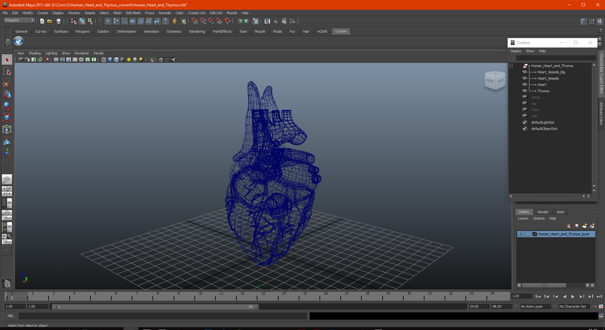Toggle the selection lock padlock icon
The width and height of the screenshot is (605, 330).
point(174,21)
